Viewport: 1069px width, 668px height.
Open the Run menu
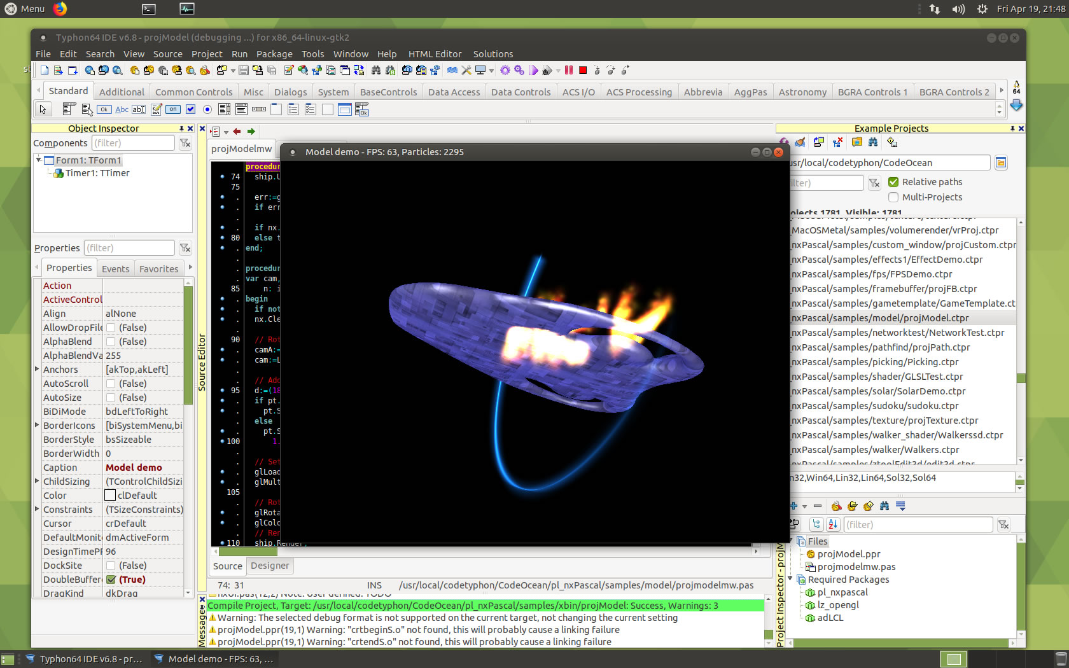pos(239,54)
